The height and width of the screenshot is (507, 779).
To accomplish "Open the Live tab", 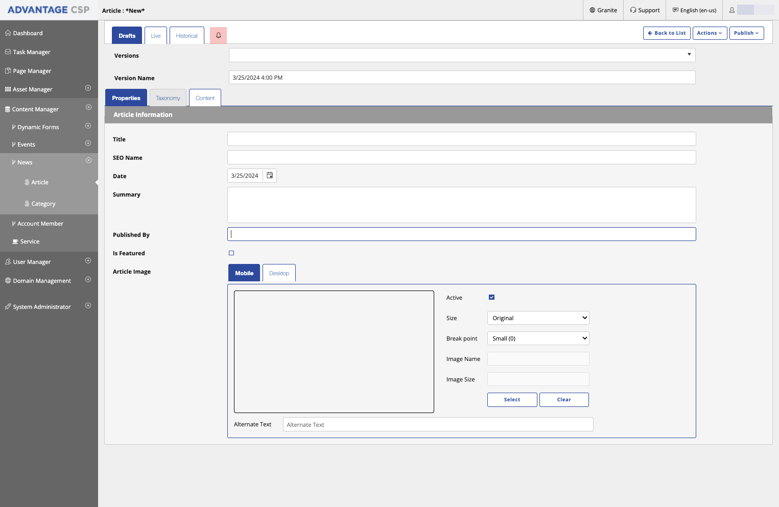I will (156, 36).
